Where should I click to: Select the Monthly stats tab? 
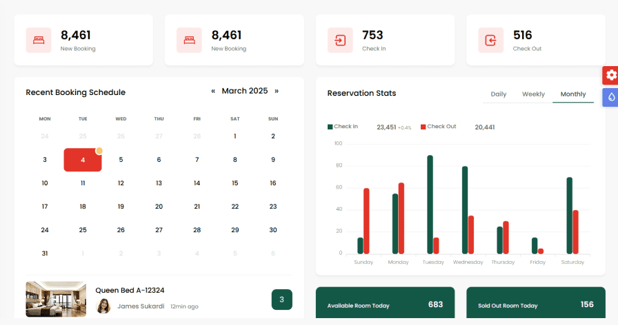coord(573,94)
